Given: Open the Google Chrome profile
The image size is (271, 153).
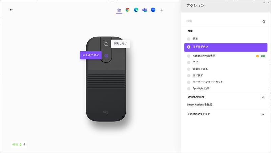Looking at the screenshot, I should [128, 10].
